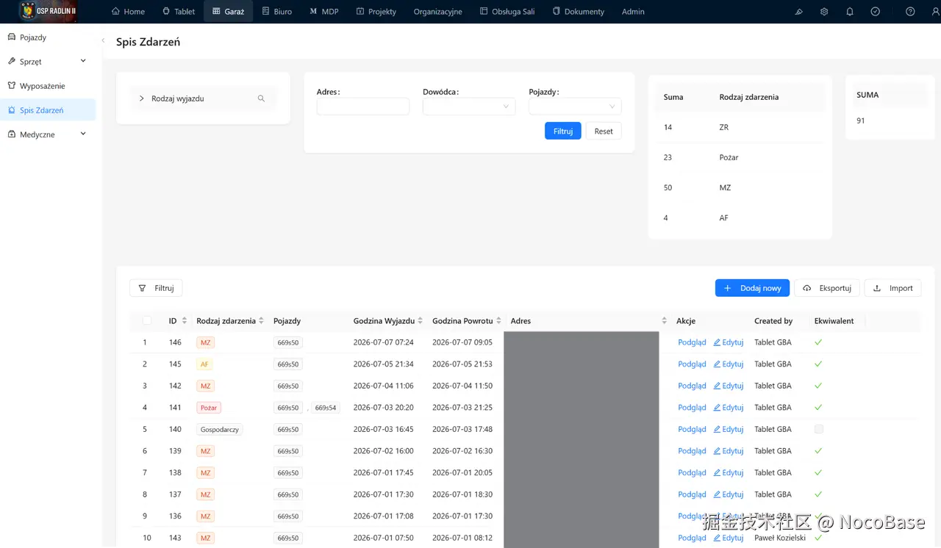Screen dimensions: 941x548
Task: Toggle Ekwiwalent checkmark for row ID 141
Action: tap(819, 407)
